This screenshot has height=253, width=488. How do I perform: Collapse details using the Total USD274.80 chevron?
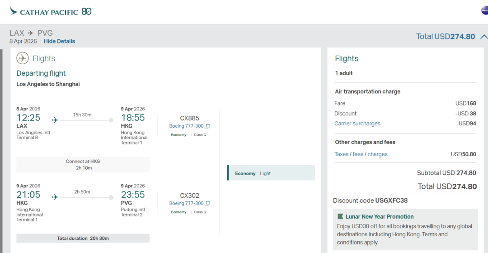pyautogui.click(x=484, y=37)
